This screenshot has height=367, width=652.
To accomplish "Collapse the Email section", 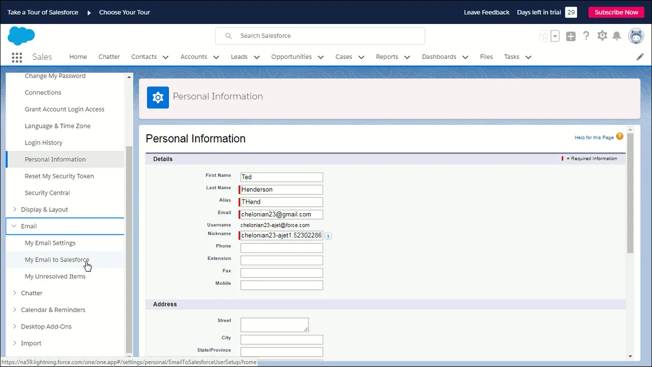I will [15, 226].
